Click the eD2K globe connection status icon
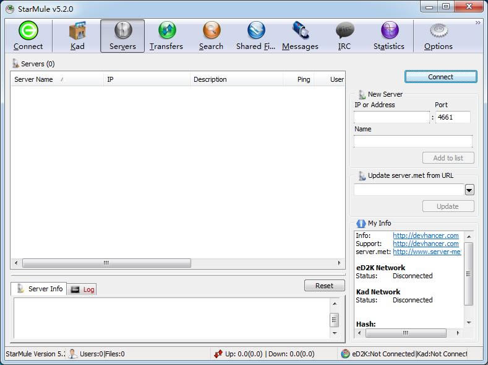The width and height of the screenshot is (488, 365). [x=345, y=354]
